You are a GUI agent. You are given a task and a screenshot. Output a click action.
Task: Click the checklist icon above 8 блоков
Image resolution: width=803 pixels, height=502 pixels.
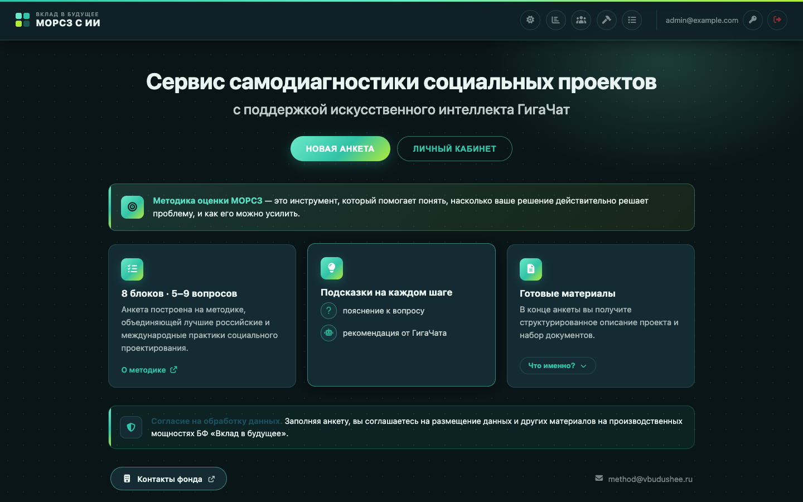pyautogui.click(x=132, y=269)
